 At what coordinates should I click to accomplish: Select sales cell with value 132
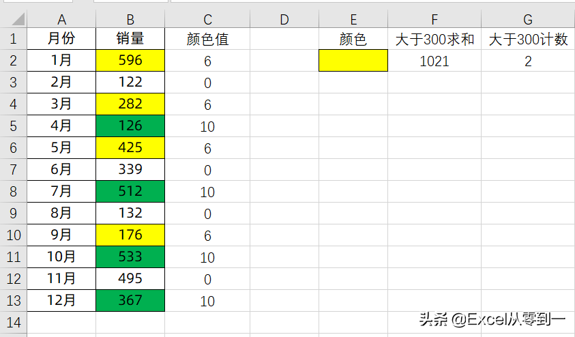(130, 214)
